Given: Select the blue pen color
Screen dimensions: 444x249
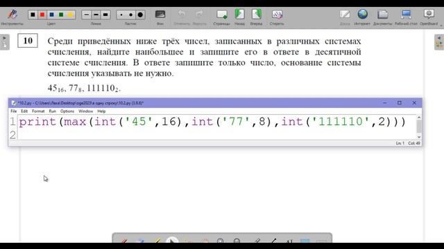Looking at the screenshot, I should click(x=51, y=15).
